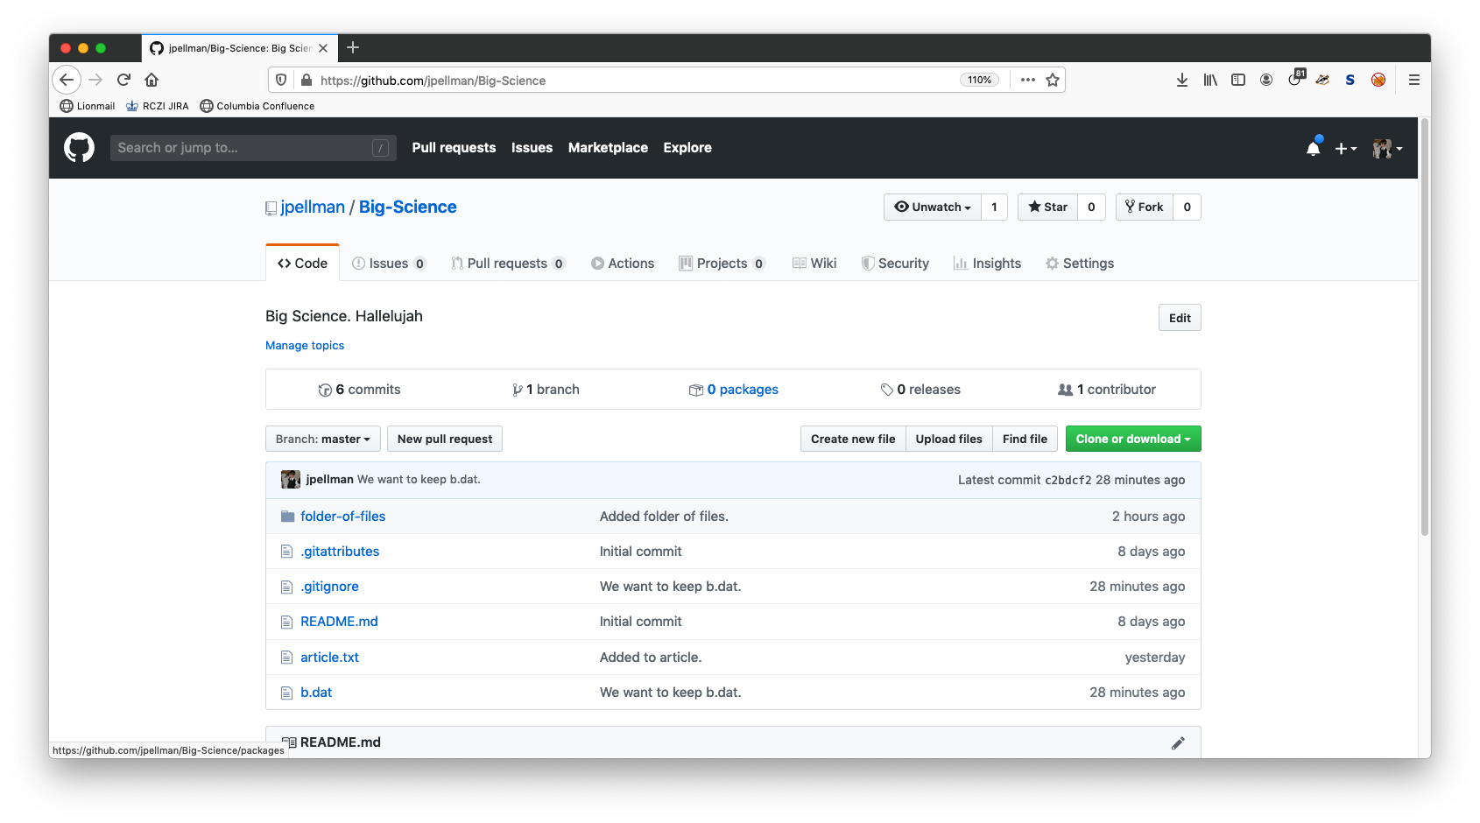Click Create new file
The height and width of the screenshot is (823, 1480).
pyautogui.click(x=853, y=440)
